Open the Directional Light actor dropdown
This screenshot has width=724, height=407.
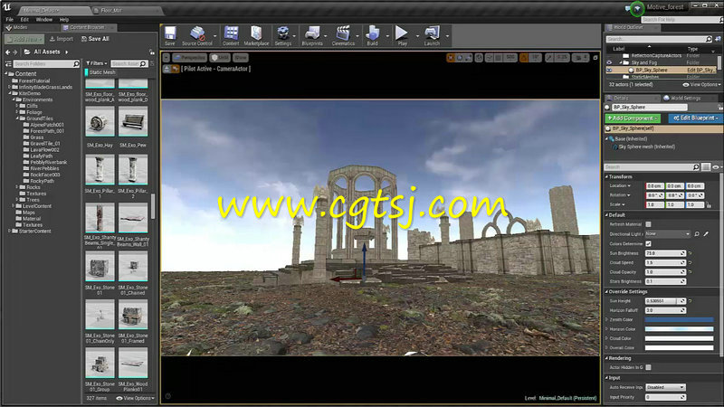coord(668,234)
